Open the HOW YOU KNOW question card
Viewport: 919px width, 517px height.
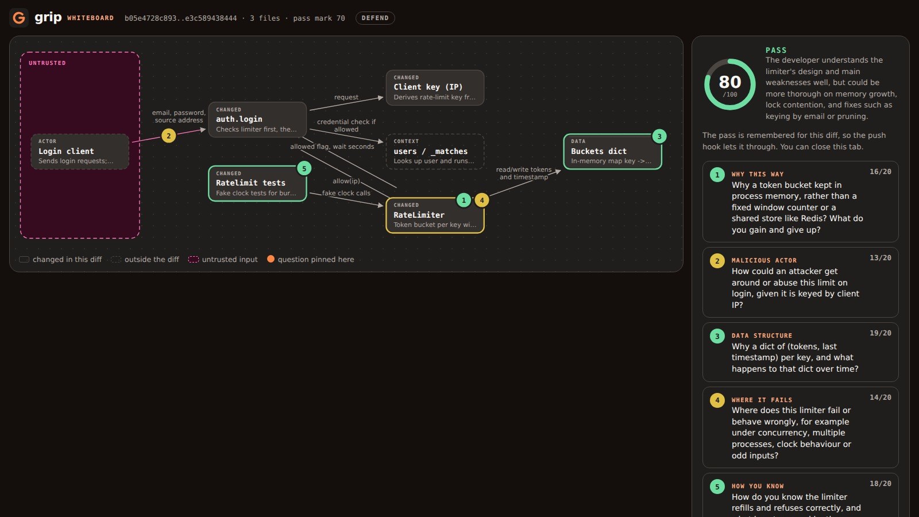[801, 495]
